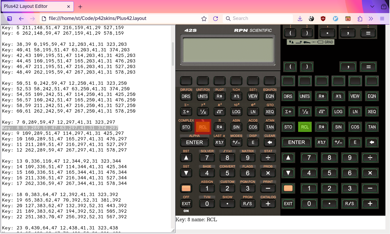Click the first blank menu key under the display

(x=186, y=81)
